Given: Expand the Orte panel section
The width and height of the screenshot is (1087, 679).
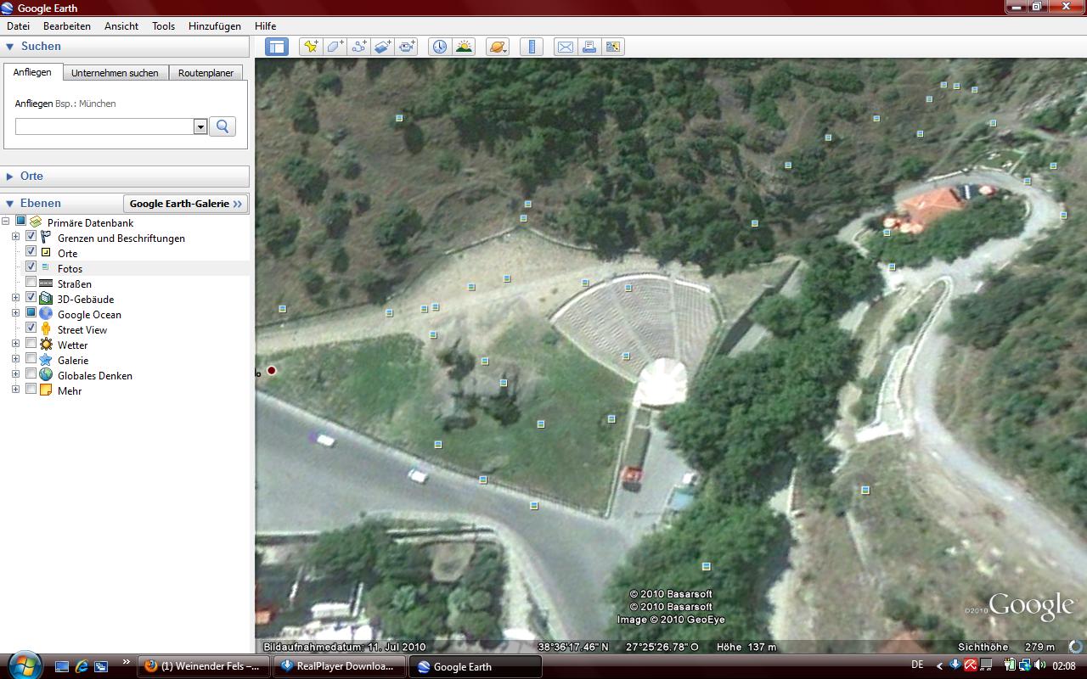Looking at the screenshot, I should 10,177.
